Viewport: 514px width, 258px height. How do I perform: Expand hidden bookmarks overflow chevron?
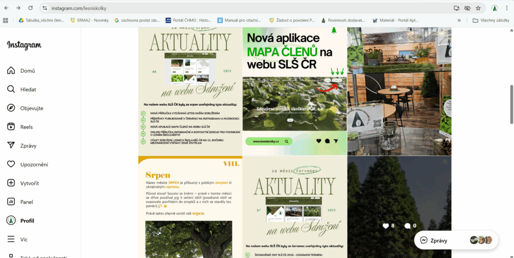coord(459,21)
